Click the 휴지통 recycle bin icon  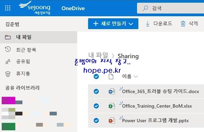pyautogui.click(x=8, y=74)
